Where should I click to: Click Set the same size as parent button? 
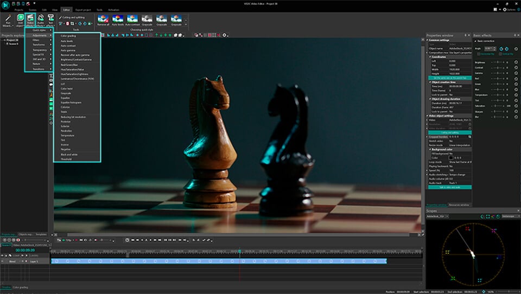click(x=450, y=78)
